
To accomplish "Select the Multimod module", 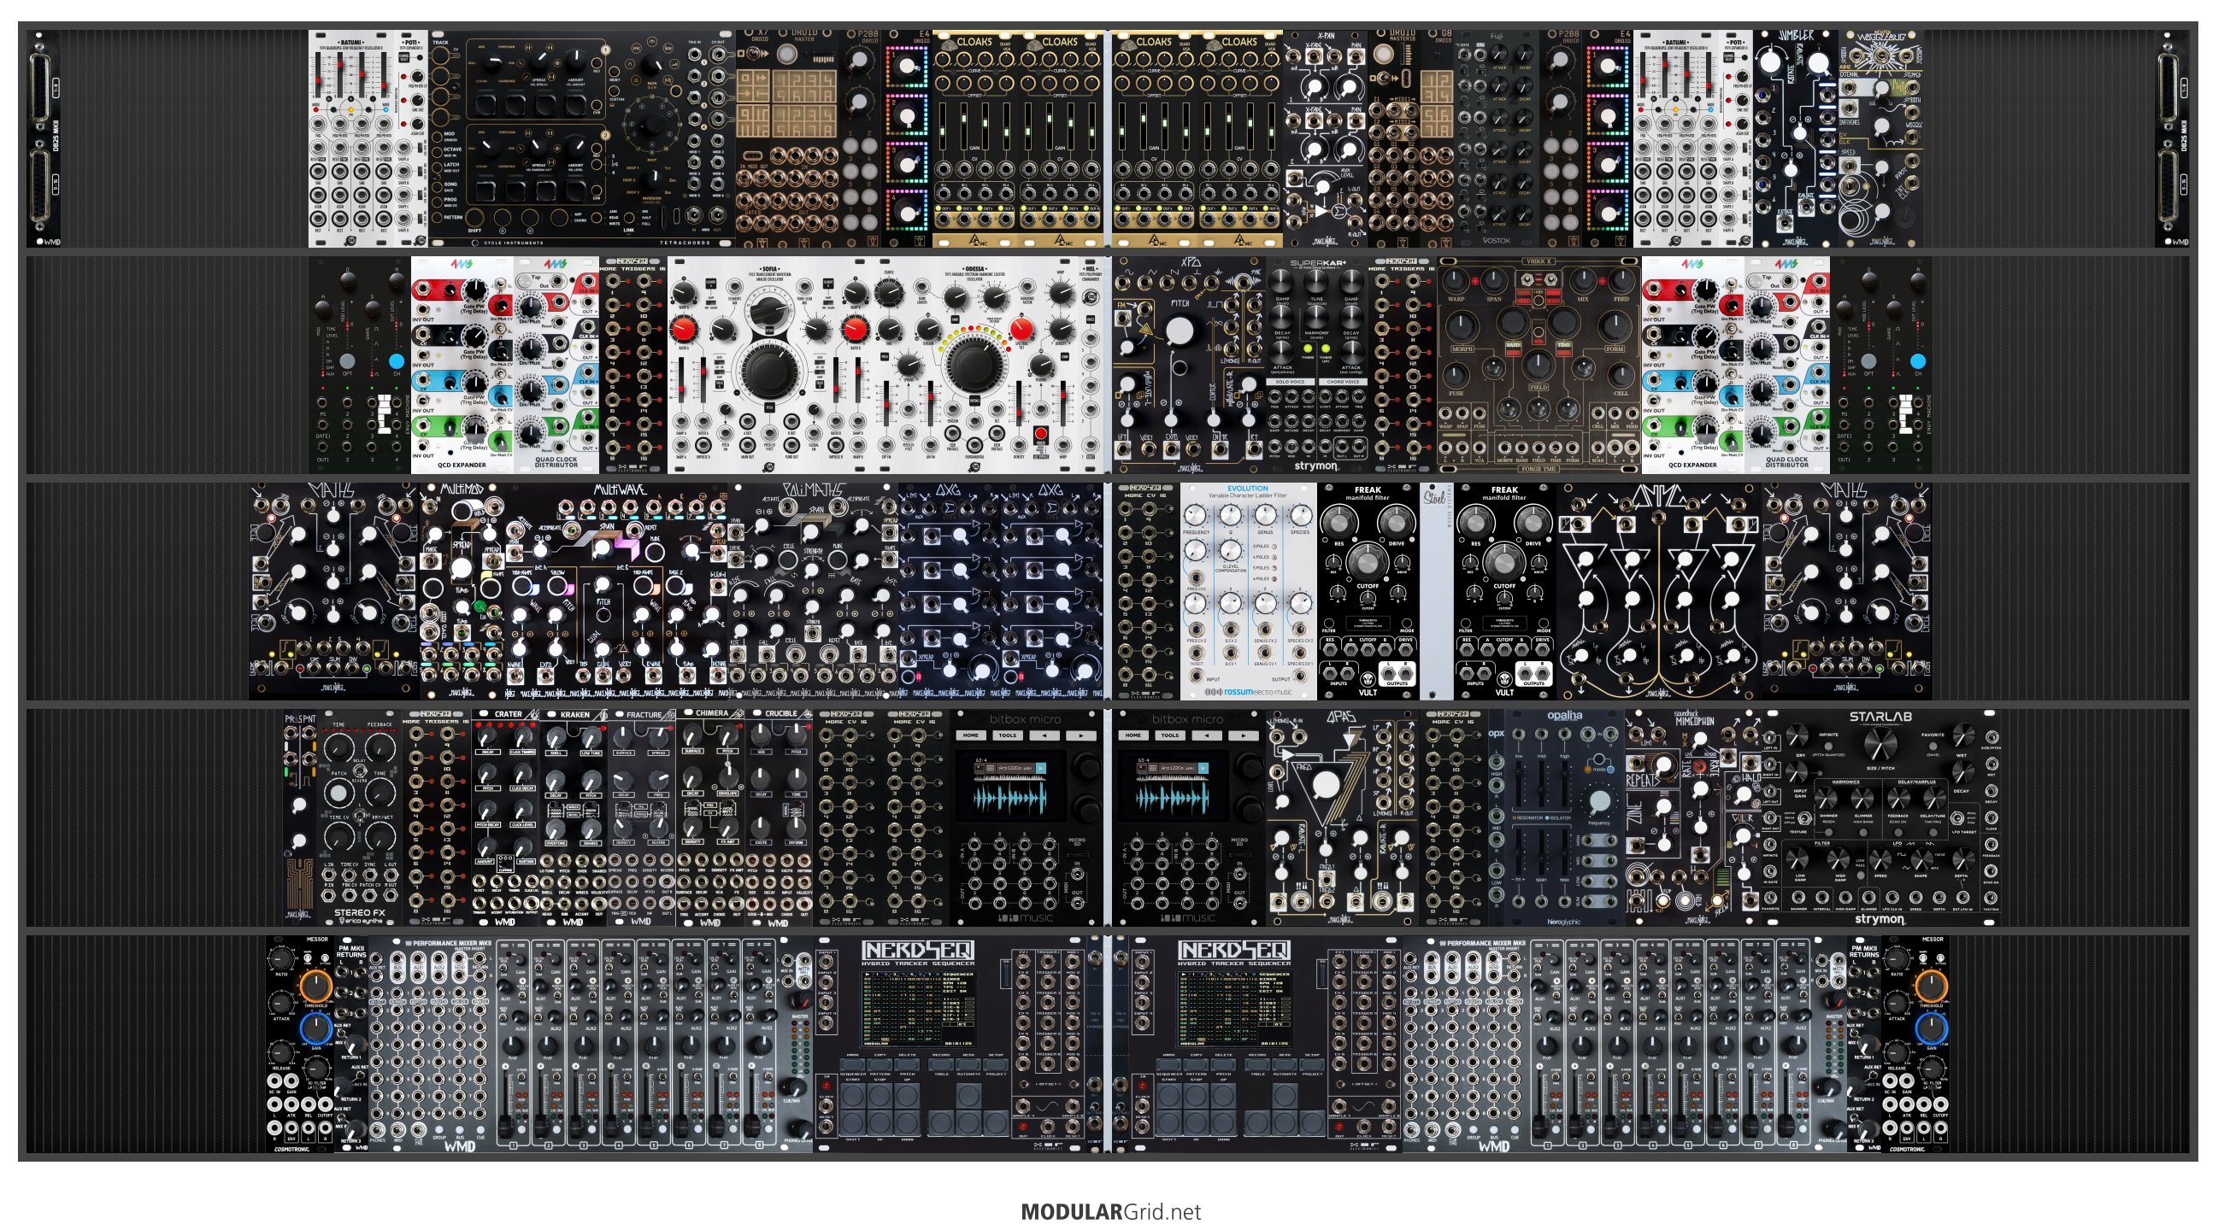I will (x=462, y=591).
